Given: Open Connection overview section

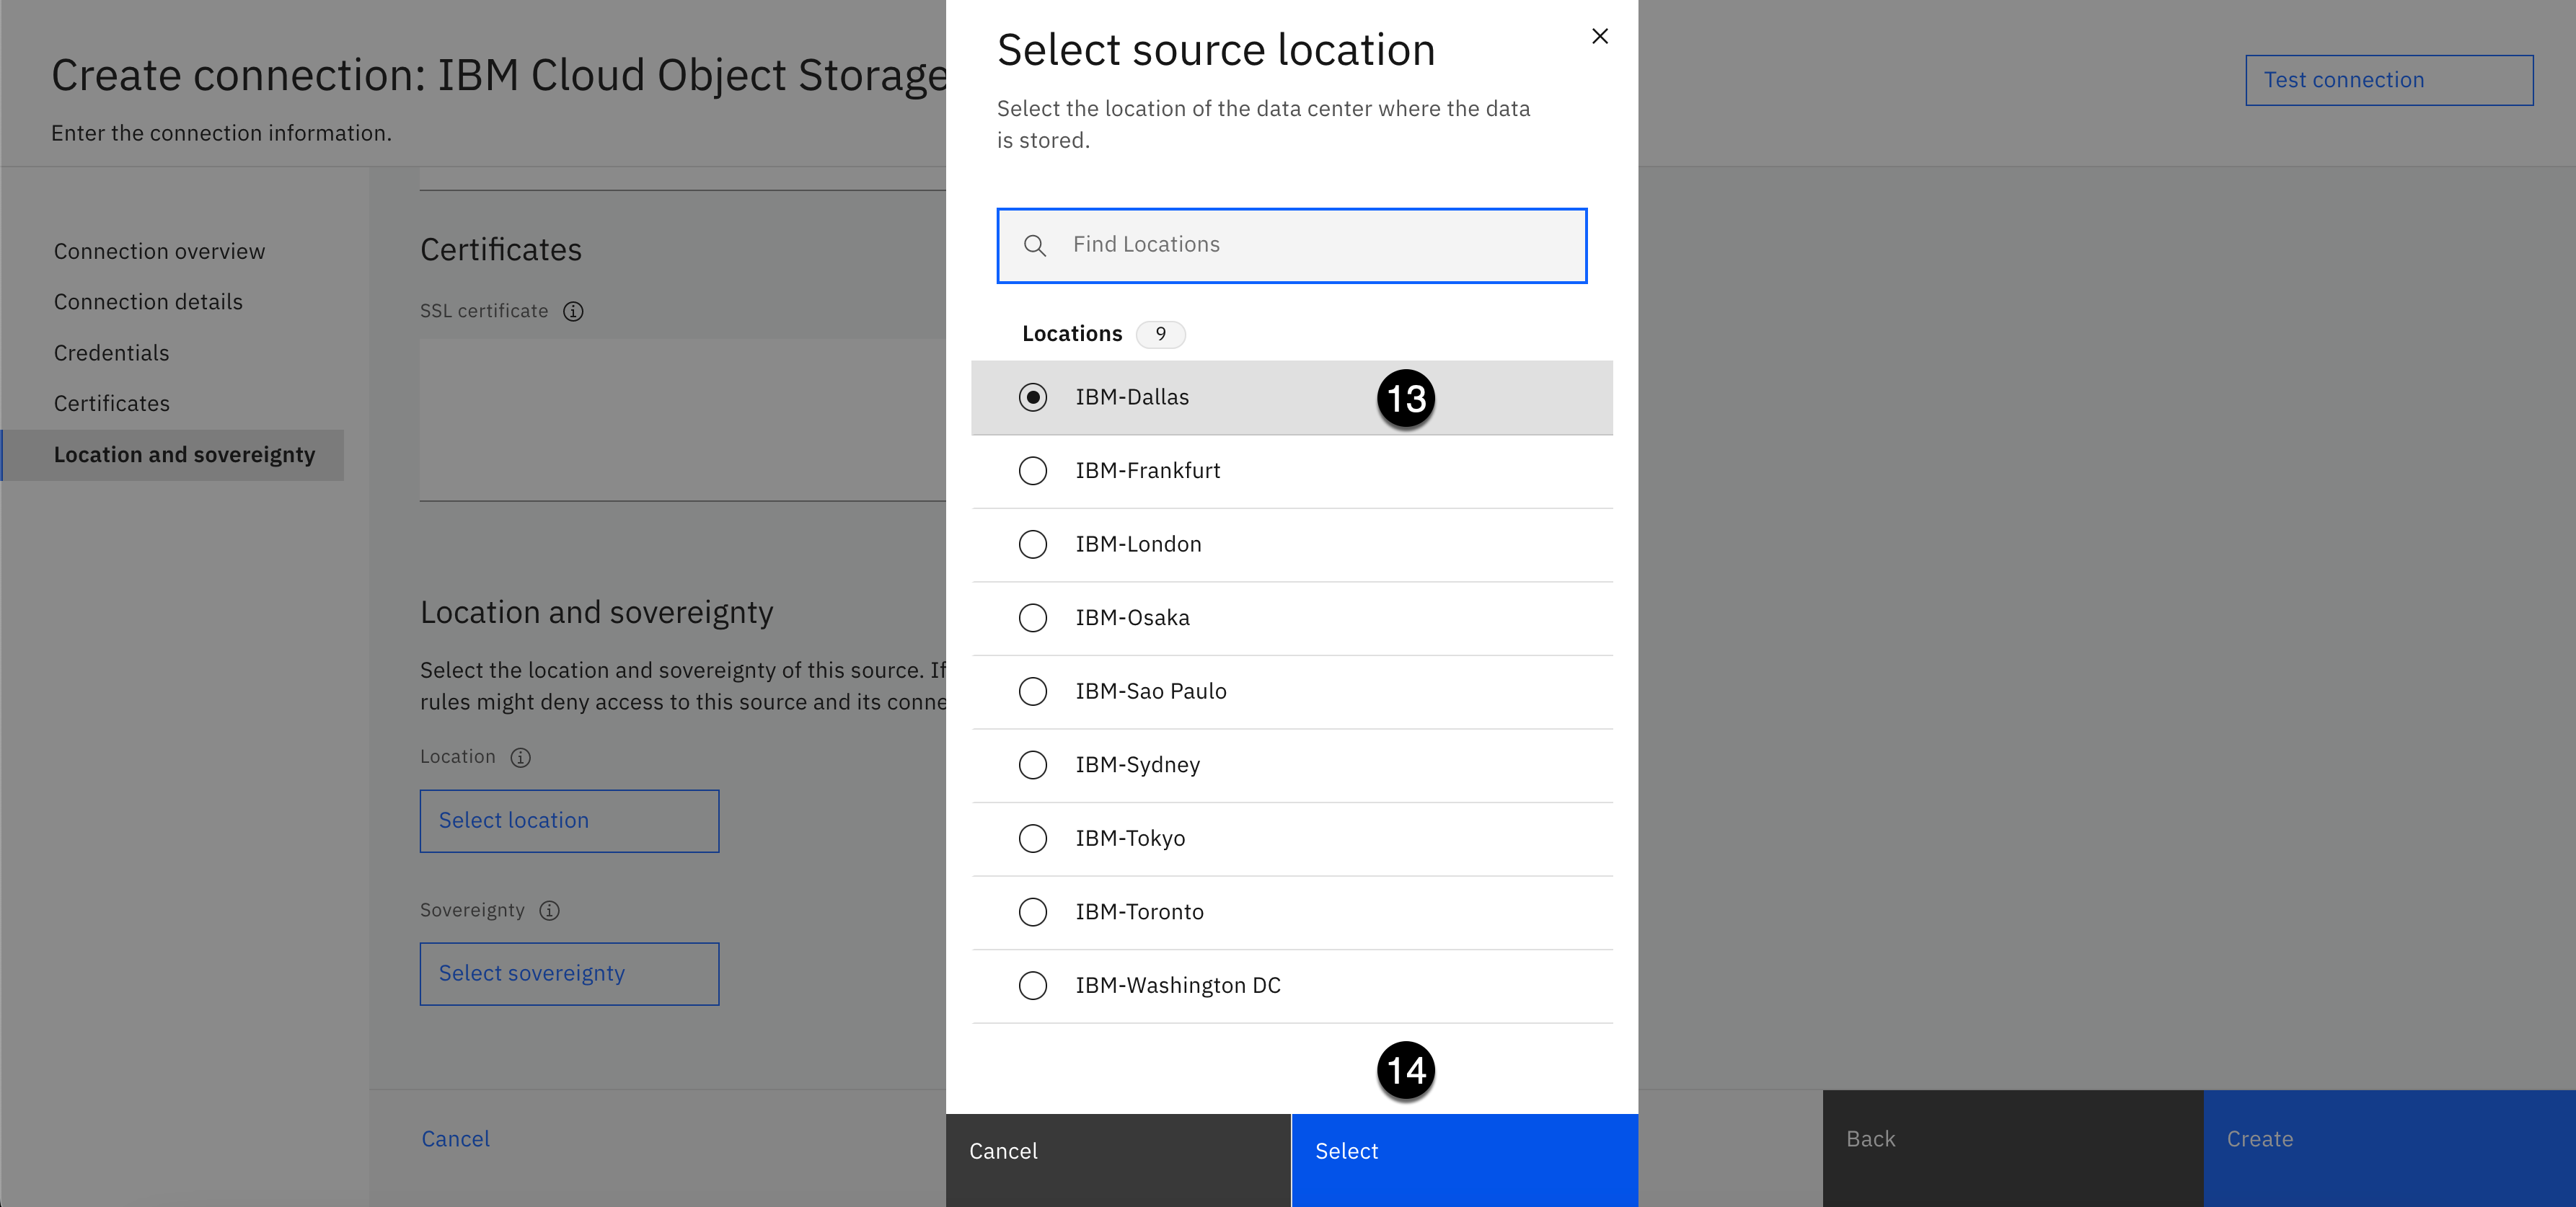Looking at the screenshot, I should click(160, 252).
